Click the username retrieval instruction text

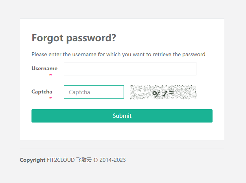click(118, 54)
